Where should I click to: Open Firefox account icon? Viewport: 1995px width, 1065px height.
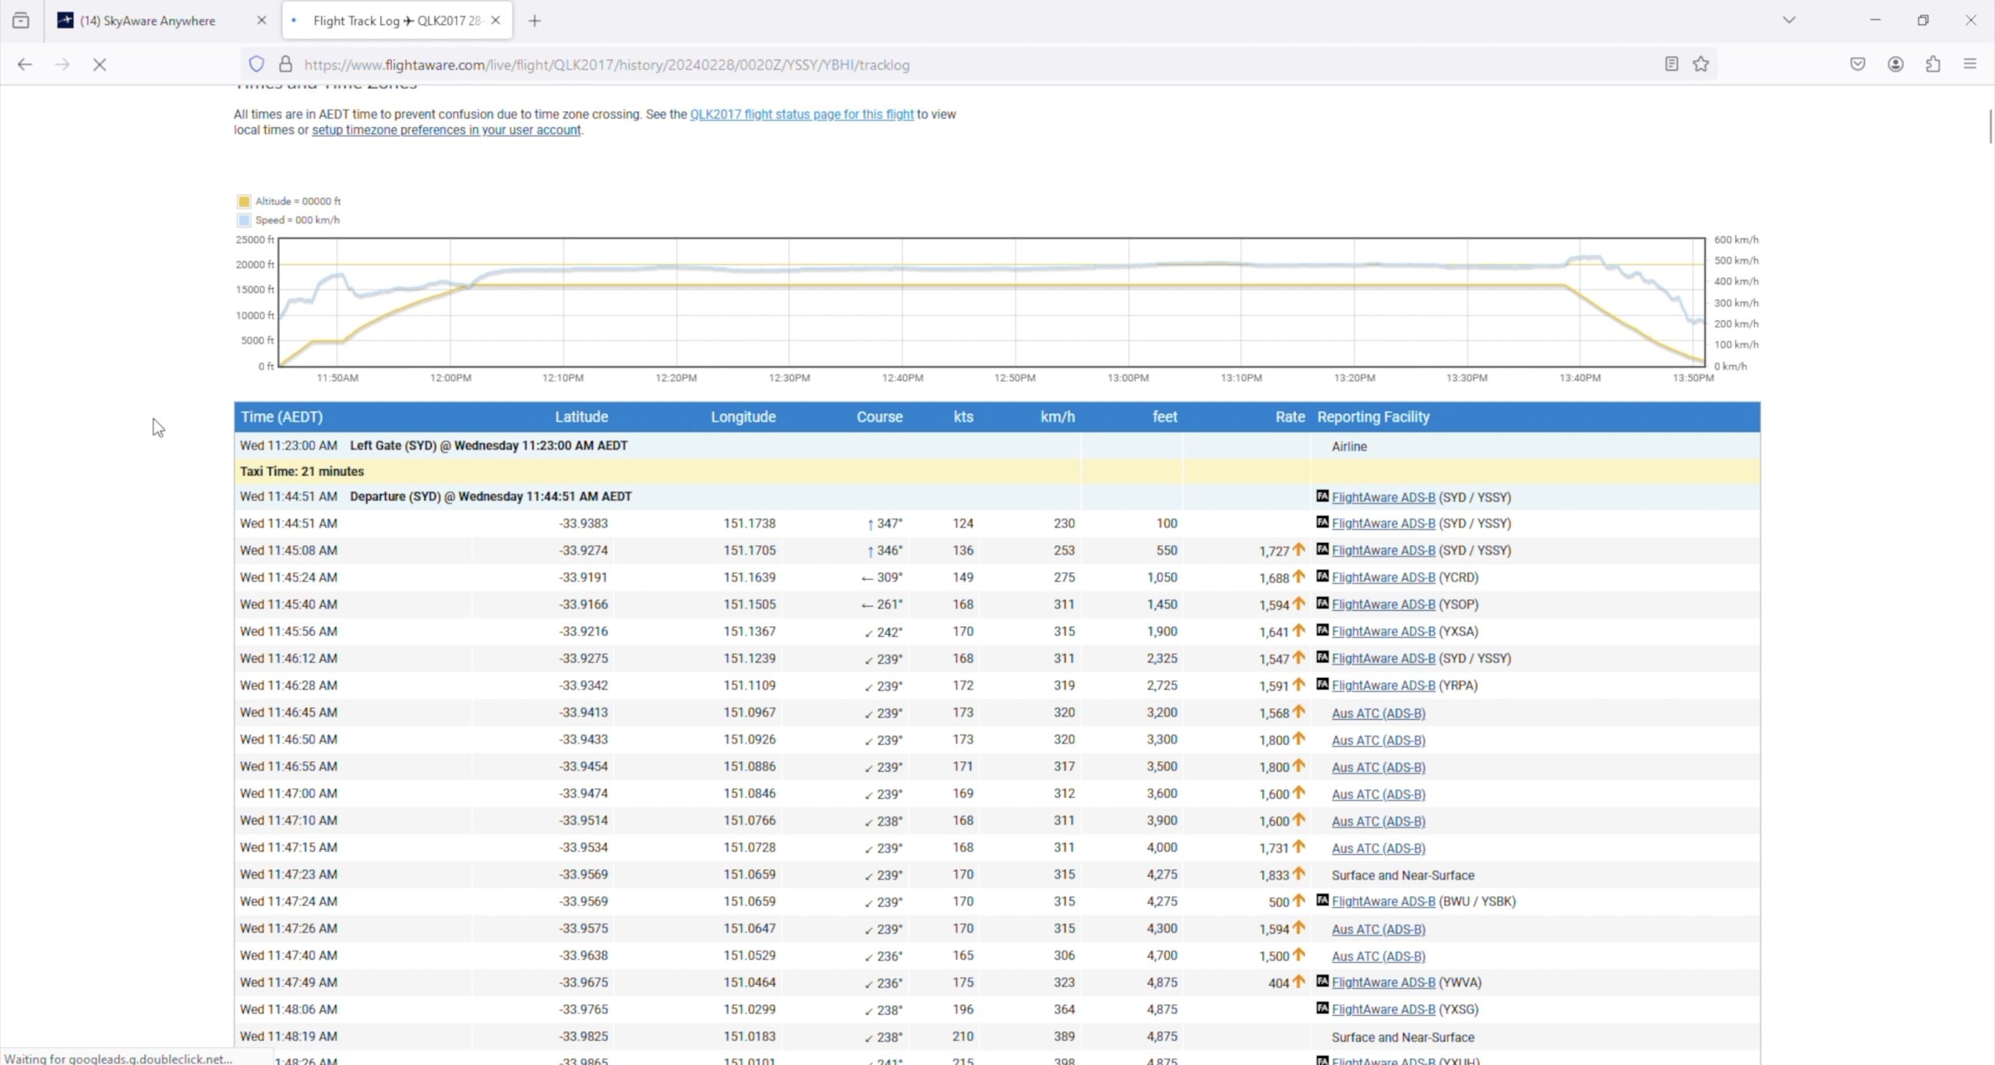click(1895, 65)
